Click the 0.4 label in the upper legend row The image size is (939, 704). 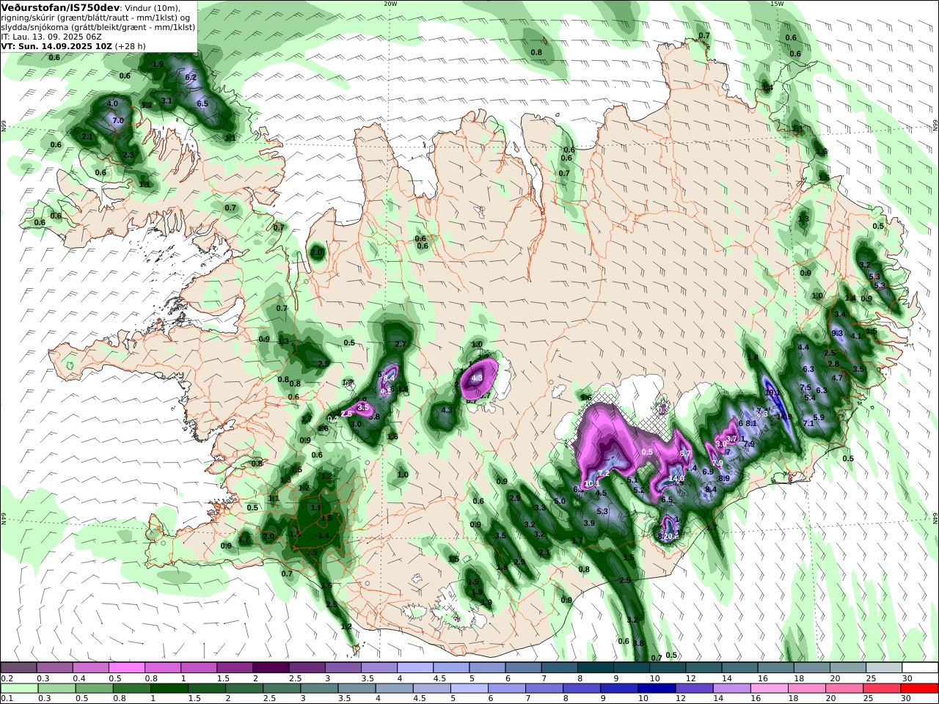click(78, 678)
